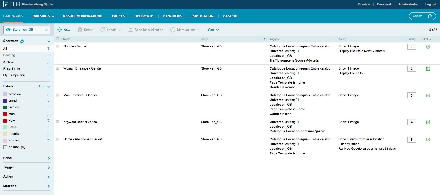Tick the checkbox for Google - Banner
This screenshot has height=195, width=440.
click(x=58, y=46)
